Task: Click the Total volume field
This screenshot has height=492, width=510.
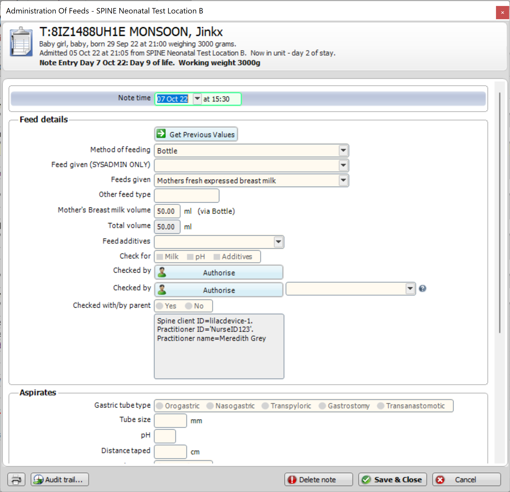Action: click(x=167, y=226)
